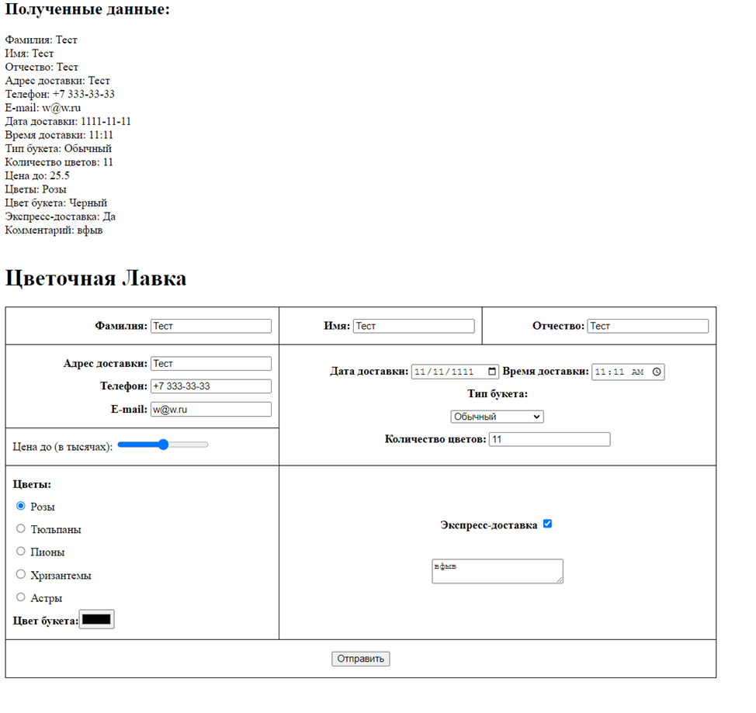Select the Отчество input box
Image resolution: width=756 pixels, height=713 pixels.
[647, 327]
